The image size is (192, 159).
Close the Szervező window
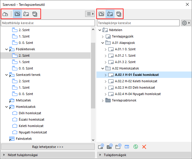[187, 5]
